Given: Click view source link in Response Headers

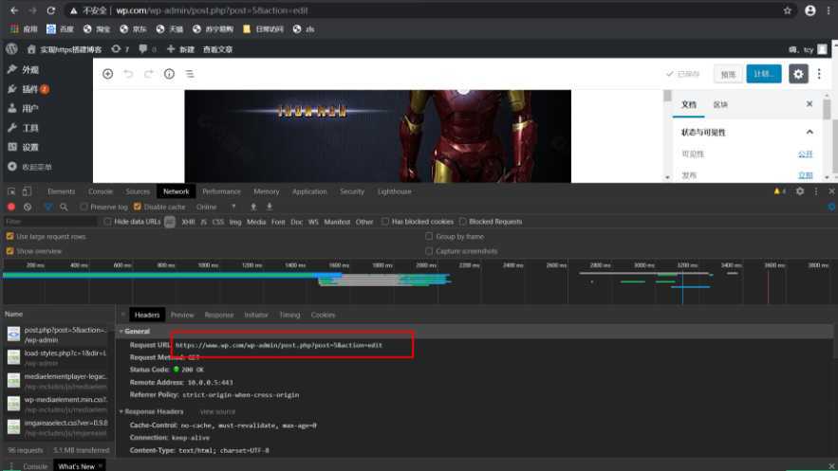Looking at the screenshot, I should (217, 412).
